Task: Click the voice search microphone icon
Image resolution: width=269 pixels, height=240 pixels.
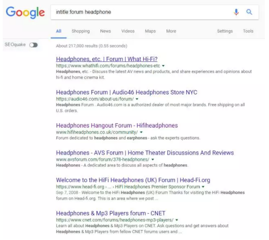Action: point(236,12)
